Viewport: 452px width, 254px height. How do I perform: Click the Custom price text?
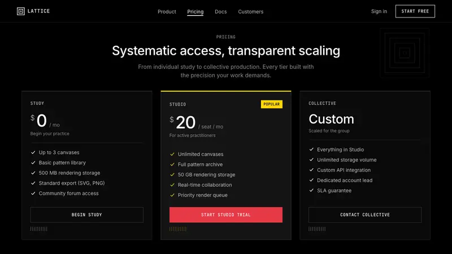click(331, 119)
